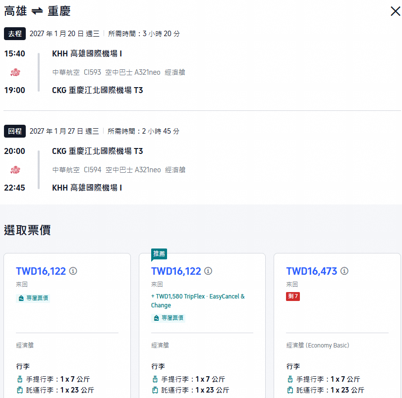Image resolution: width=402 pixels, height=398 pixels.
Task: Click checked baggage icon in Economy Basic card
Action: click(x=290, y=390)
